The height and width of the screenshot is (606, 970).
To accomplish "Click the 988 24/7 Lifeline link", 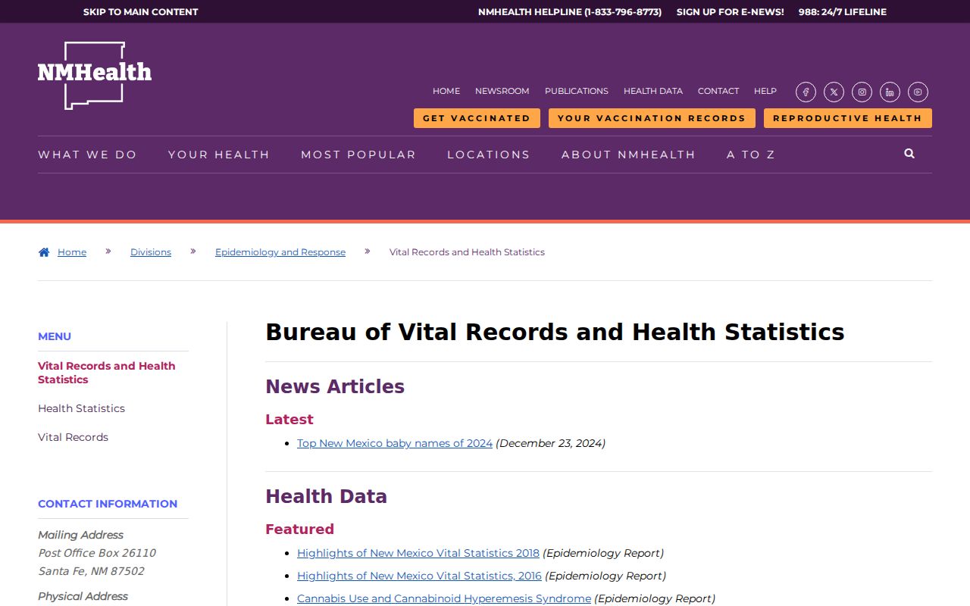I will pos(843,12).
